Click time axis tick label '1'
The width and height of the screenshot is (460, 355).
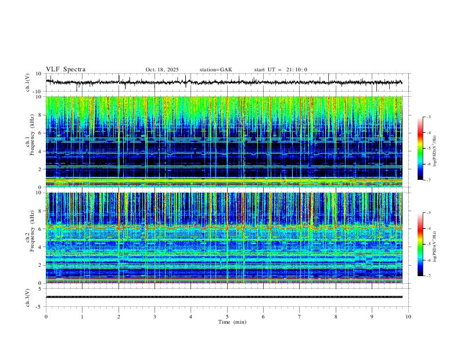pyautogui.click(x=82, y=317)
